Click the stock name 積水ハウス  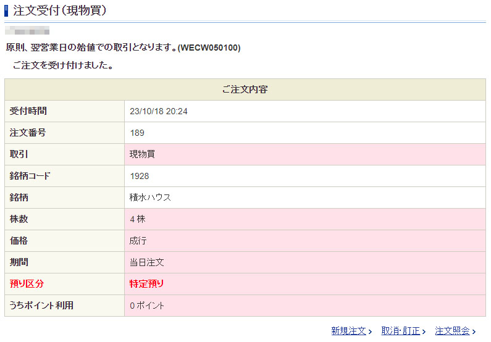point(150,198)
